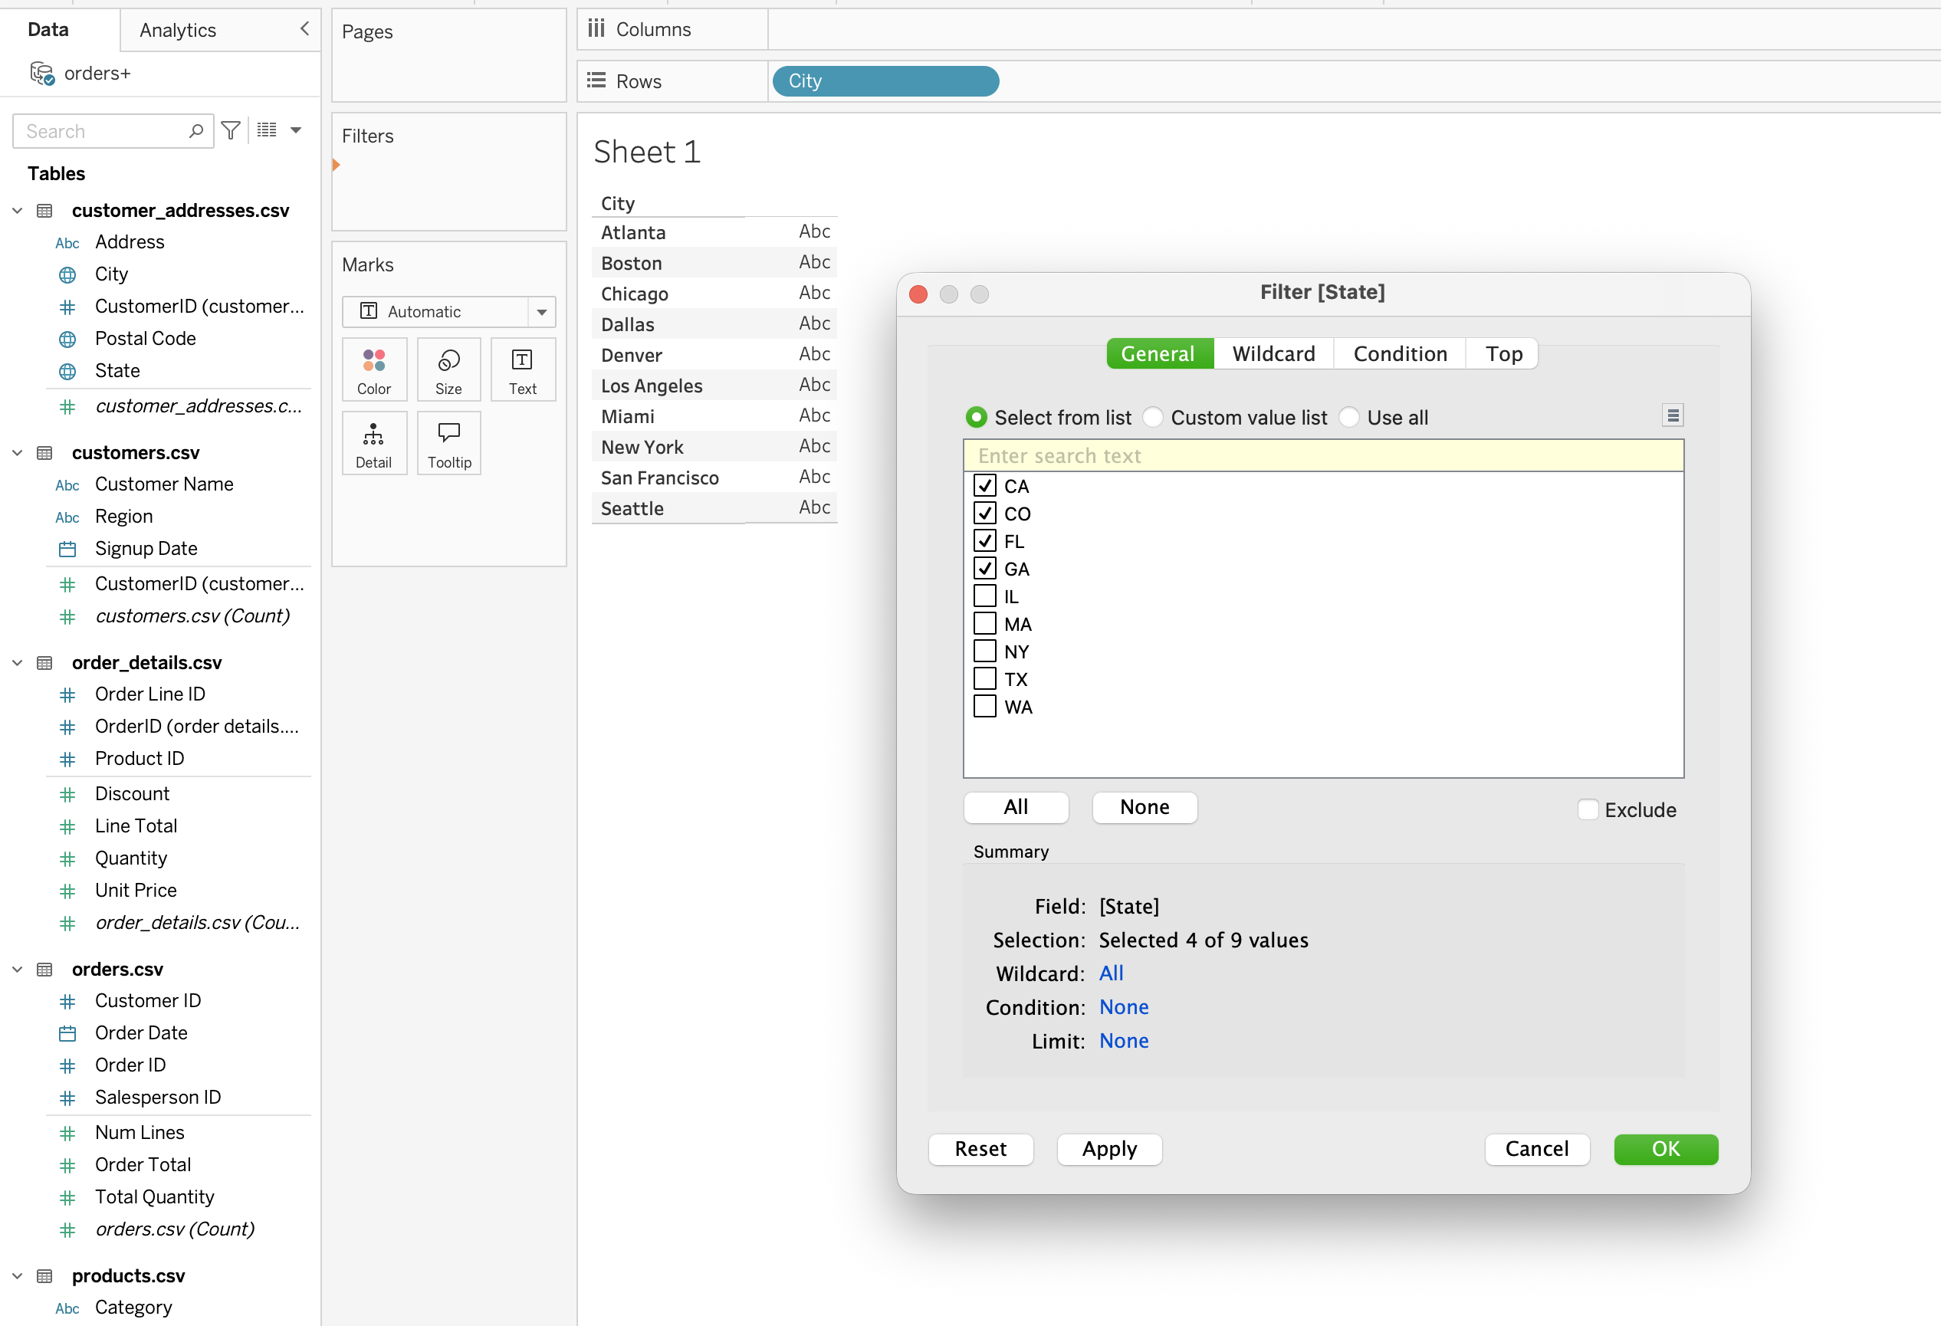Open the Automatic mark type dropdown
1941x1326 pixels.
(541, 311)
